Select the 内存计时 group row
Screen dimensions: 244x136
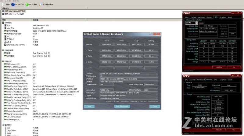click(x=7, y=61)
